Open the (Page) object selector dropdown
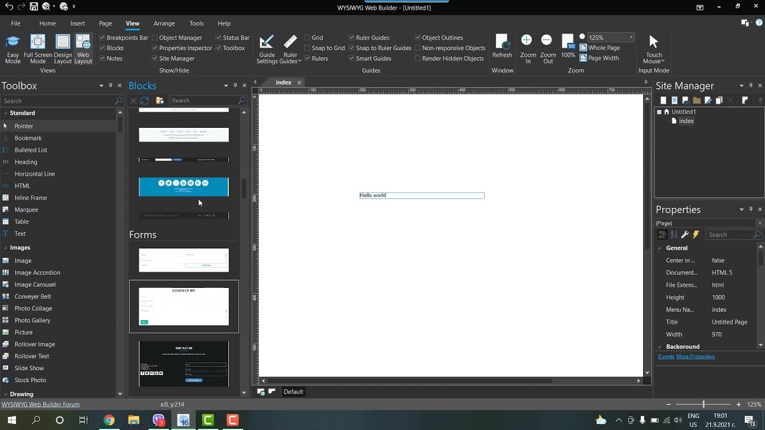765x430 pixels. (760, 223)
